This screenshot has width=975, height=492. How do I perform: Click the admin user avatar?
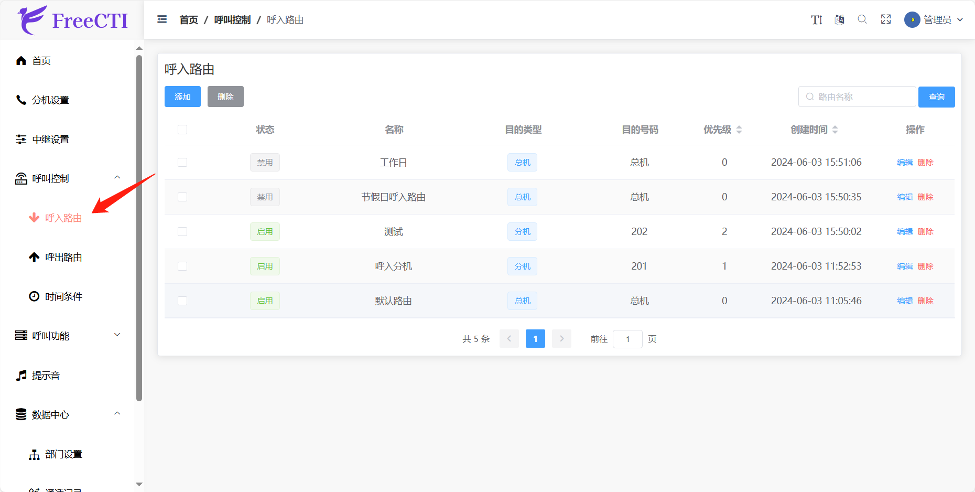click(912, 20)
